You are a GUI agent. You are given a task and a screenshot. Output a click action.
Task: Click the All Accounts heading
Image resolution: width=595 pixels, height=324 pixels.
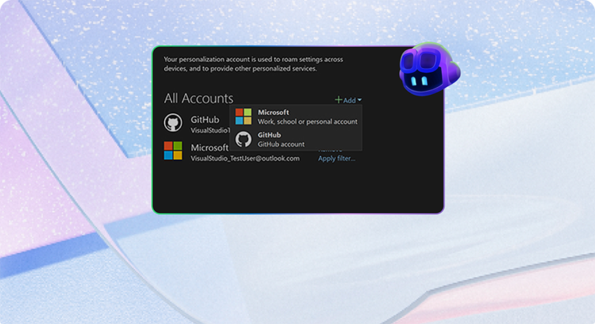(198, 98)
